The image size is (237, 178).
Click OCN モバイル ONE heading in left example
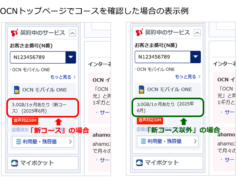45,90
